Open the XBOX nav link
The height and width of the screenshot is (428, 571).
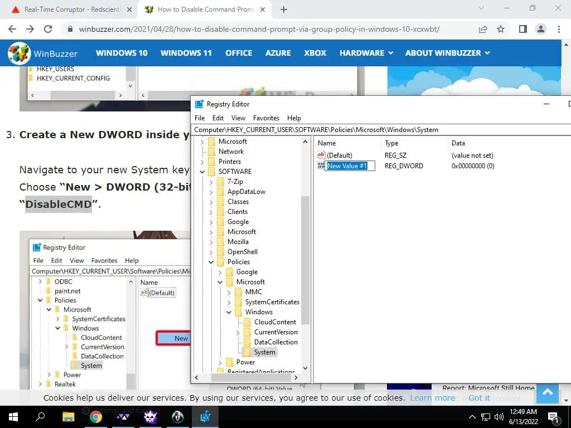click(x=315, y=53)
